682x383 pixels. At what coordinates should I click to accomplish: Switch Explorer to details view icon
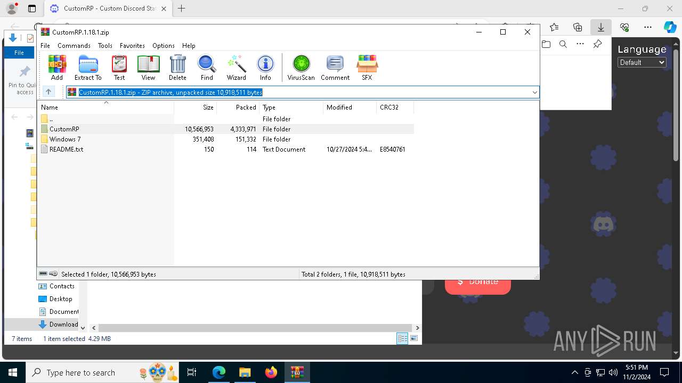click(x=402, y=338)
